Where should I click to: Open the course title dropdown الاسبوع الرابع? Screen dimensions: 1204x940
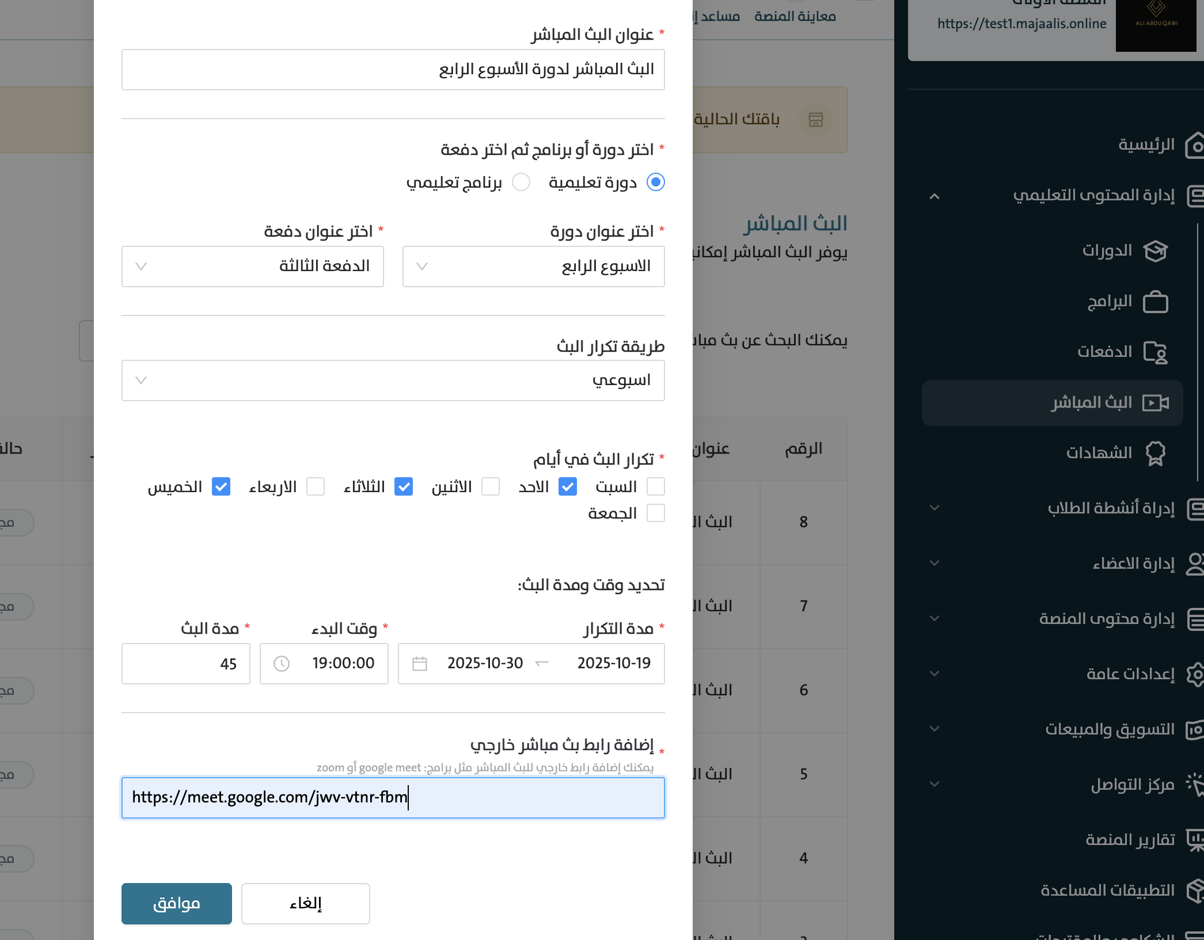[533, 267]
